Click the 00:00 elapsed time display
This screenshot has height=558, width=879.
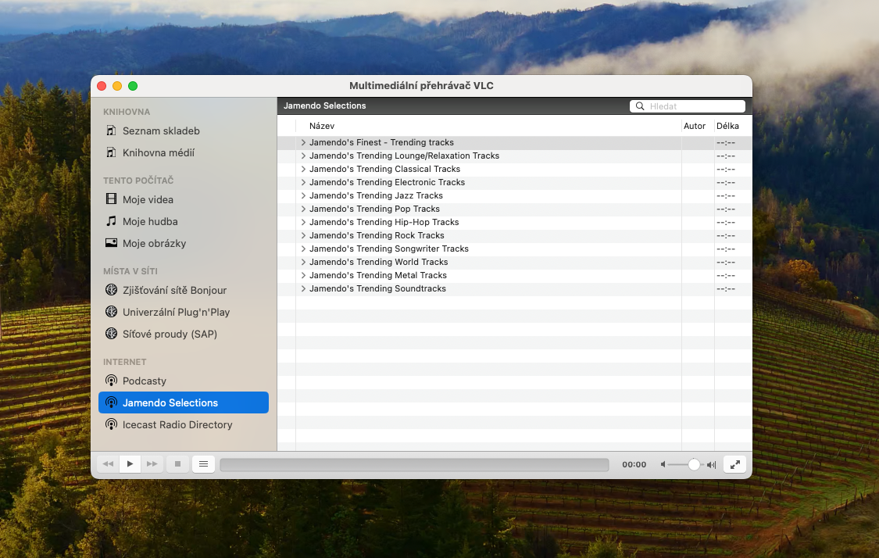(634, 464)
